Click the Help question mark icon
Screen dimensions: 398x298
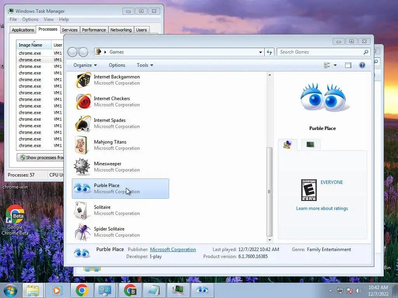[362, 65]
